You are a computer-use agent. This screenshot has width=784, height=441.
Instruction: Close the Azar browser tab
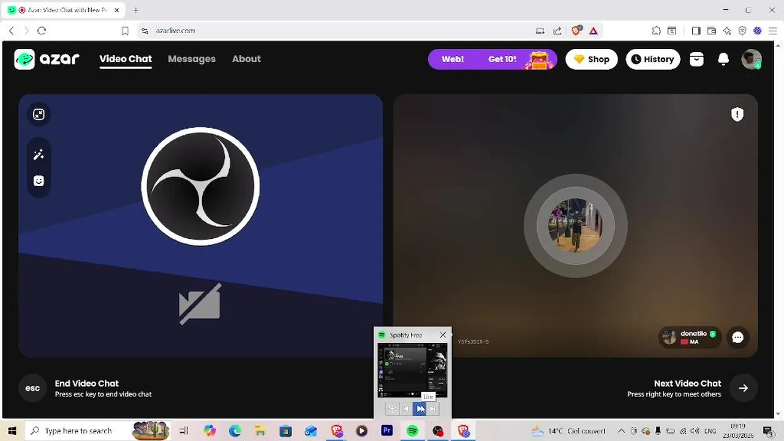coord(116,10)
